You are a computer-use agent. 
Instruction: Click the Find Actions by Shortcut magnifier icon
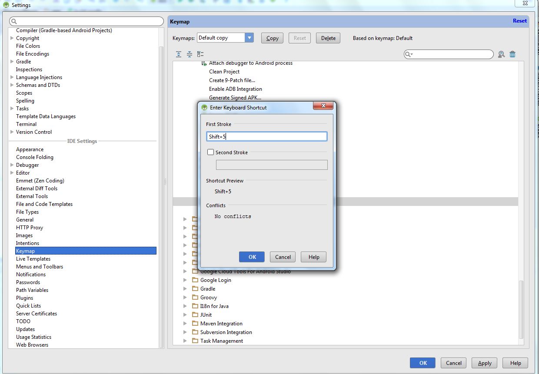coord(501,54)
